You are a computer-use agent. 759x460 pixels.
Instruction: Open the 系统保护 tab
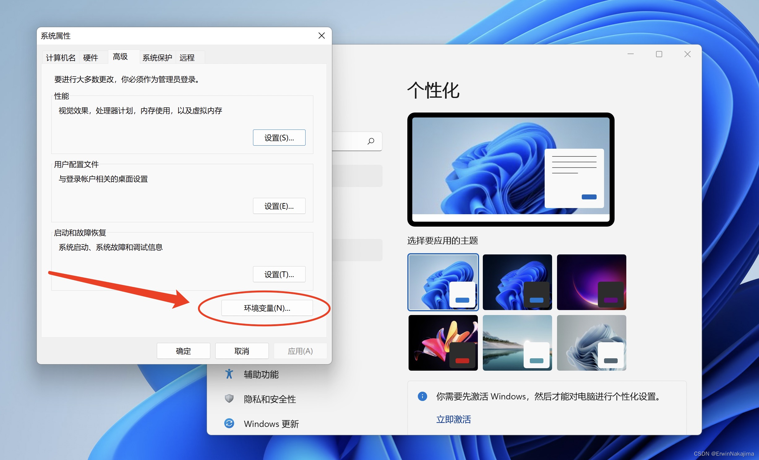point(157,58)
